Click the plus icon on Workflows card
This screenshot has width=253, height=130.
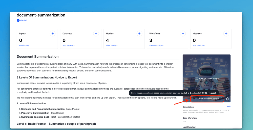tap(183, 34)
